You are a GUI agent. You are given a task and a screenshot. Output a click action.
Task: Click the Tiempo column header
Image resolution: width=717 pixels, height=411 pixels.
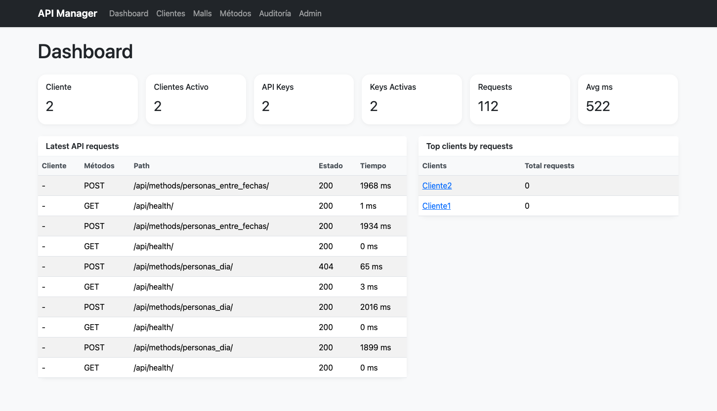(373, 166)
